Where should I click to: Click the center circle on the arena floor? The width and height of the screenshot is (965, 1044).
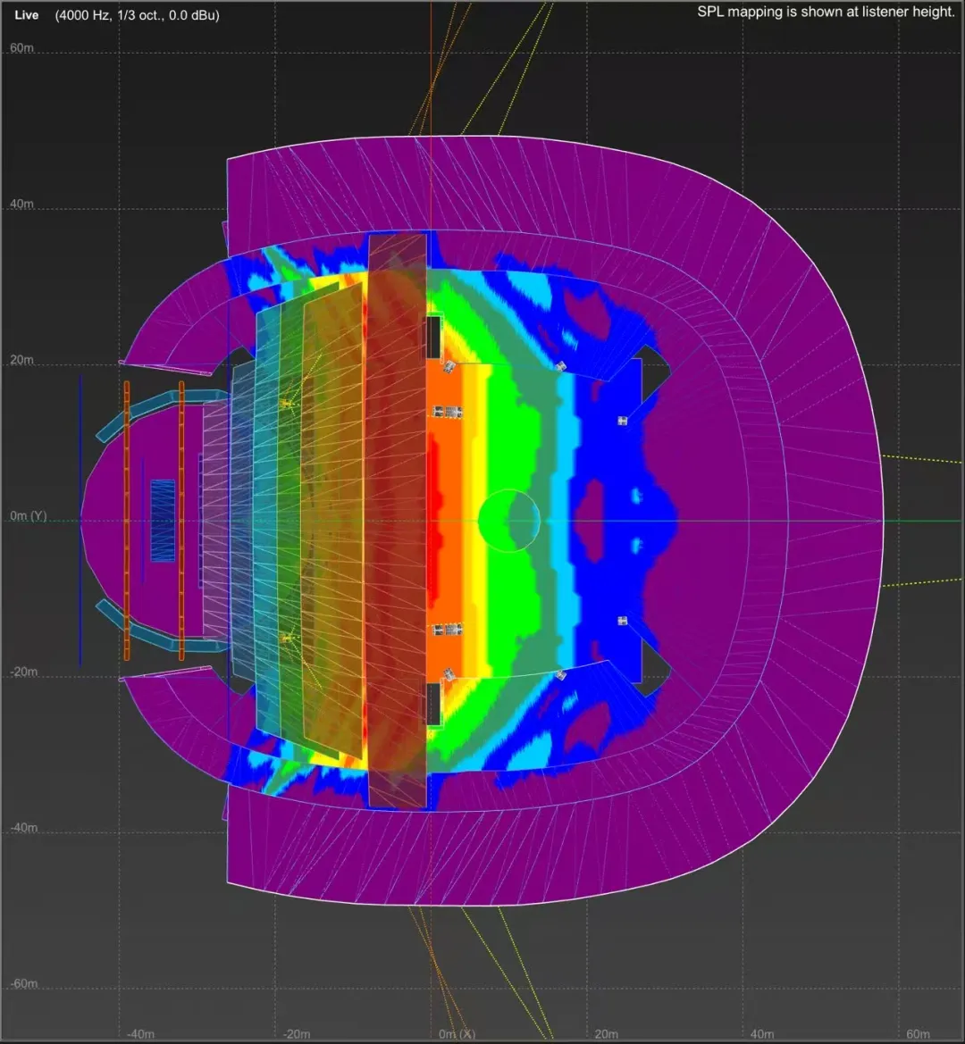[508, 520]
